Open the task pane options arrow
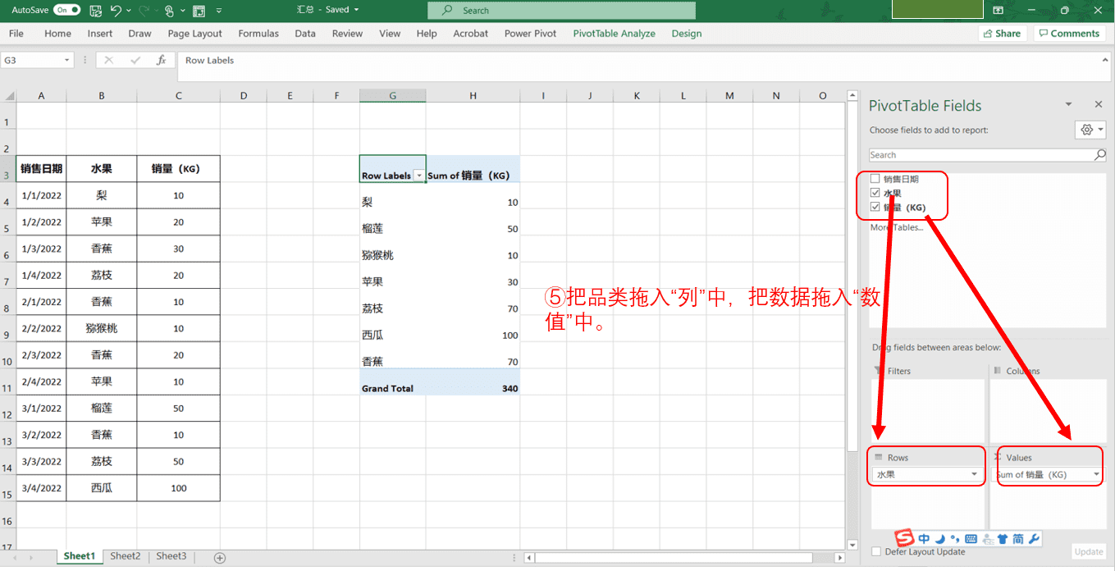This screenshot has width=1115, height=571. coord(1068,105)
